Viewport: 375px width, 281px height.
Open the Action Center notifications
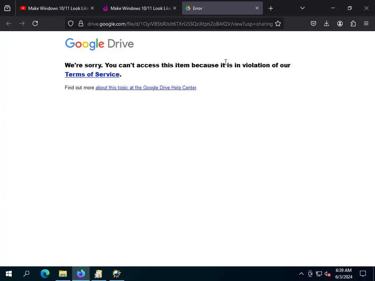(363, 274)
